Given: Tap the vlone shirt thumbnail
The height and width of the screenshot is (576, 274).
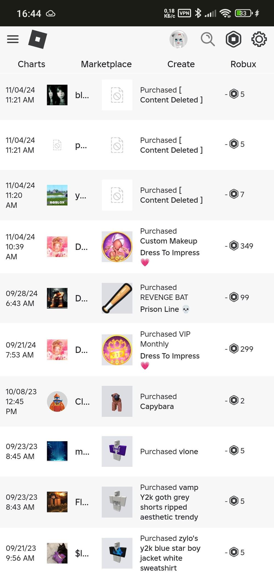Looking at the screenshot, I should coord(117,451).
